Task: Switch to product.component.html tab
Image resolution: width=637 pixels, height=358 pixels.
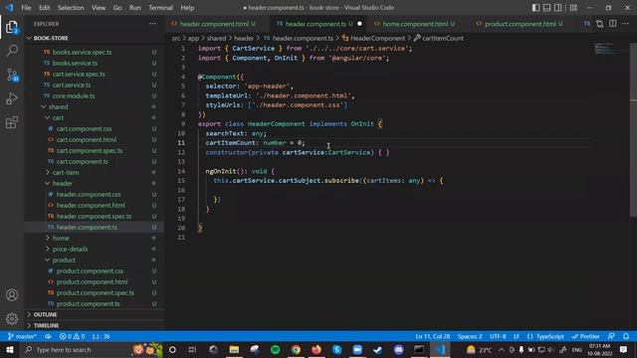Action: [521, 24]
